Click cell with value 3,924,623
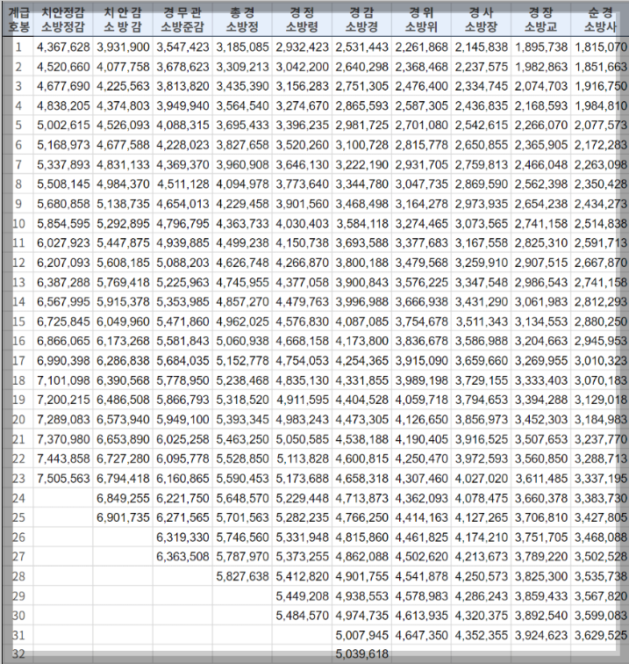This screenshot has width=629, height=664. 541,635
